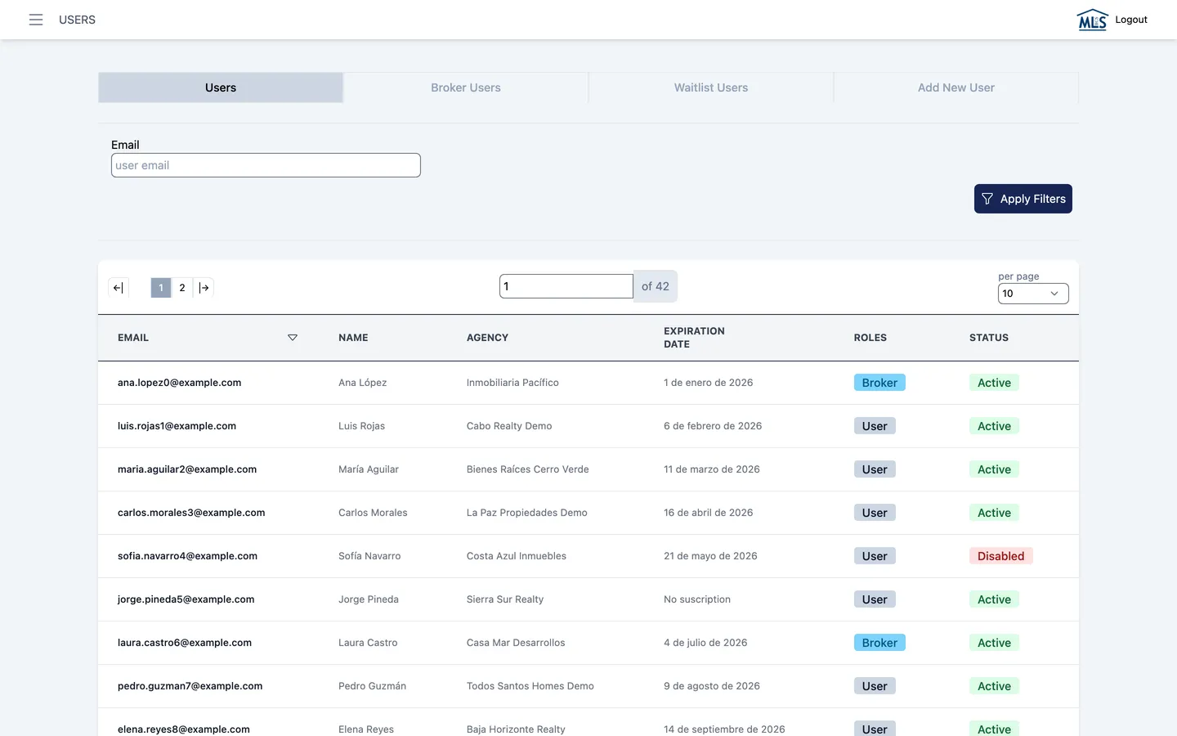Open the per page dropdown
1177x736 pixels.
tap(1033, 294)
